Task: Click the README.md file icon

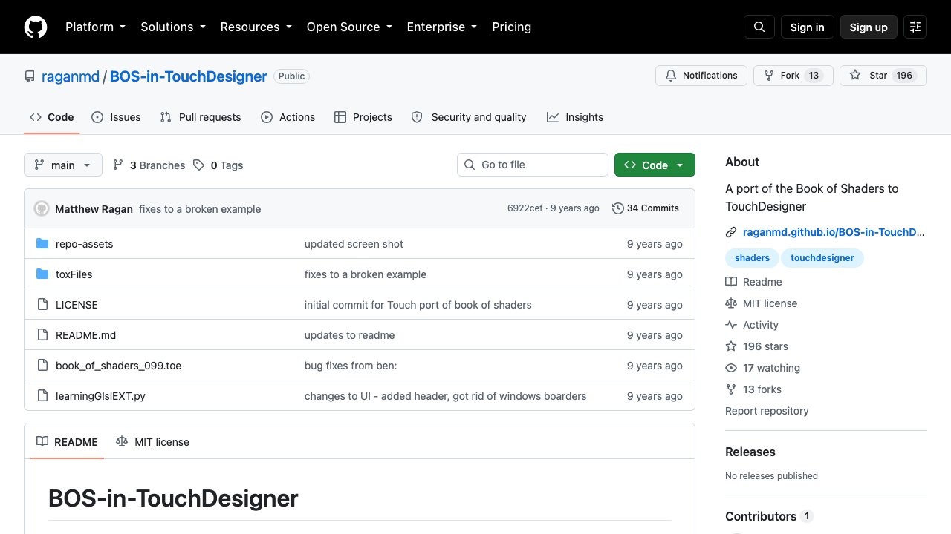Action: pos(42,335)
